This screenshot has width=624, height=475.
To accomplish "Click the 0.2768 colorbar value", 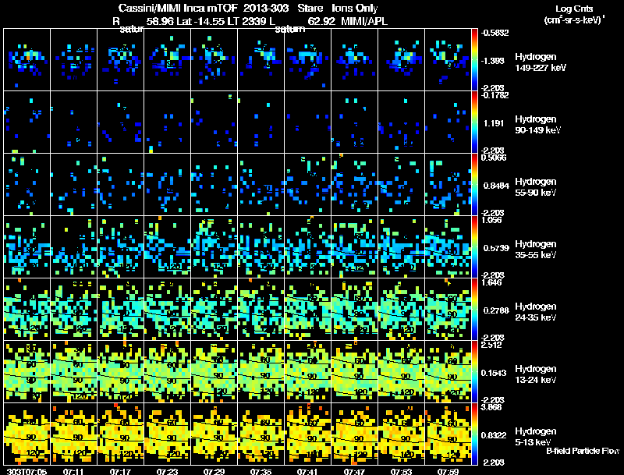I will point(496,310).
